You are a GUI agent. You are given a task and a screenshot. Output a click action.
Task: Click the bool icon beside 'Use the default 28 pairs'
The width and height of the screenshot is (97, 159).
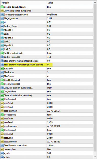pos(2,7)
